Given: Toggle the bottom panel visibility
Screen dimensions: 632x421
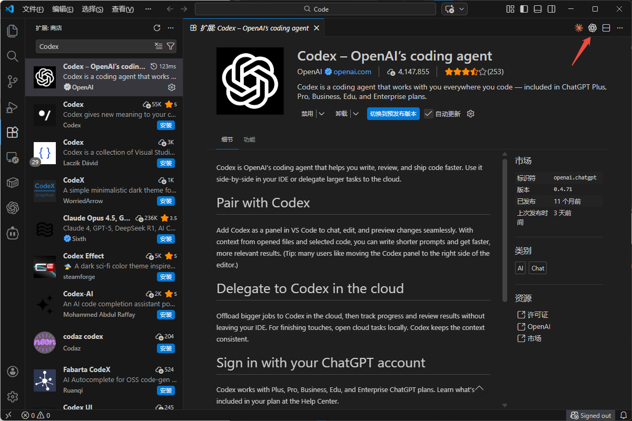Looking at the screenshot, I should (x=537, y=9).
